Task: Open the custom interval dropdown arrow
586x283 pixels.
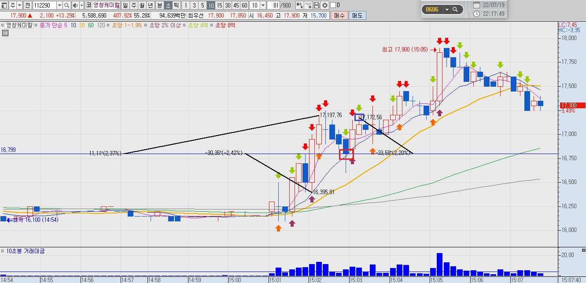Action: (263, 5)
